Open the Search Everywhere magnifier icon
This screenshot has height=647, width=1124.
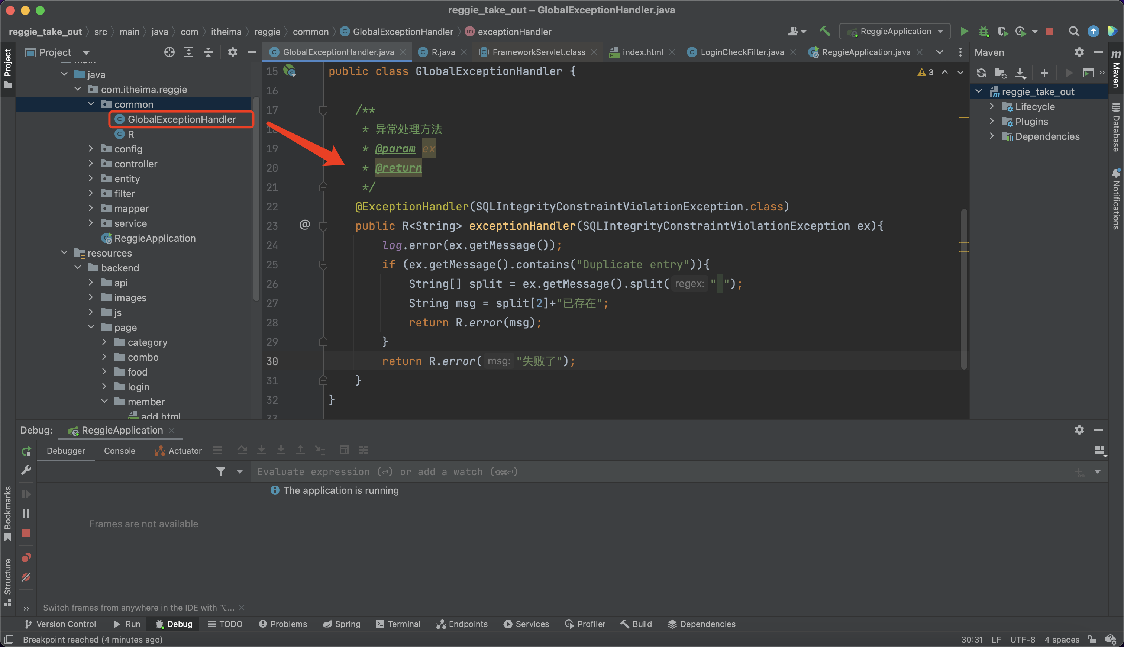(x=1073, y=32)
